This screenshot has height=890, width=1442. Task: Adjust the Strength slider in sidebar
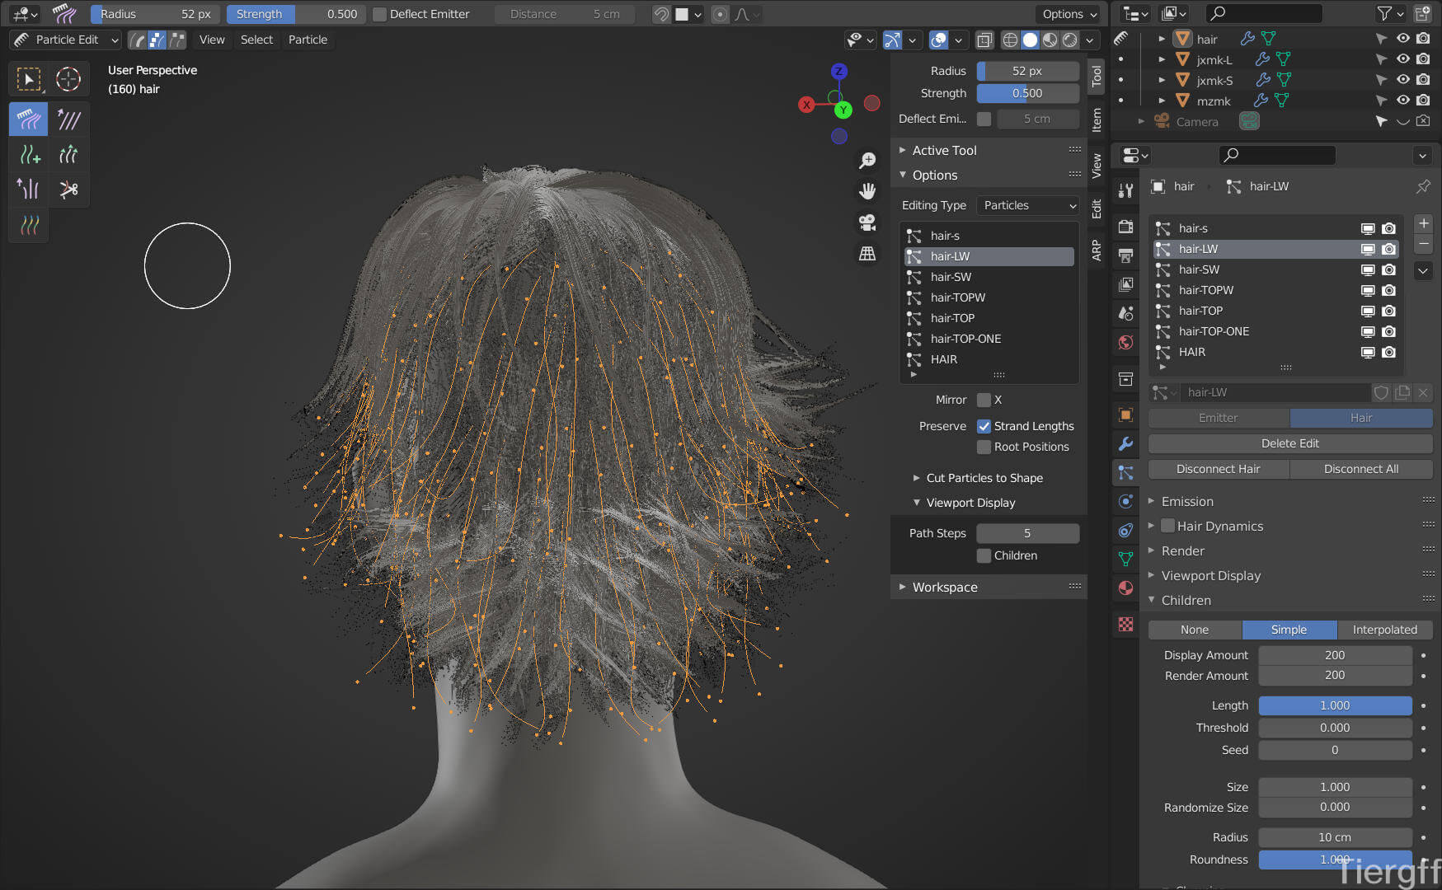(1027, 93)
